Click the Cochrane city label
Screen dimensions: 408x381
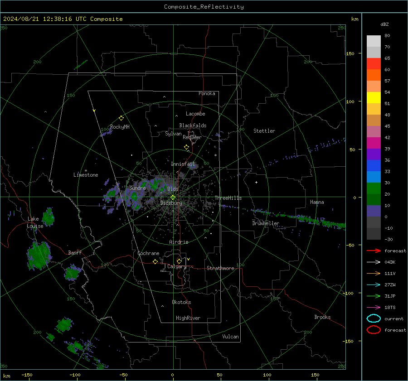[x=148, y=253]
